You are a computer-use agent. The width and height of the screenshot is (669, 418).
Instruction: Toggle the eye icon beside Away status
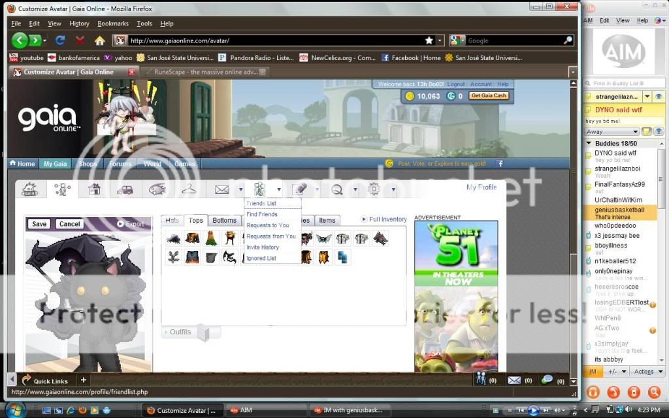pos(659,132)
